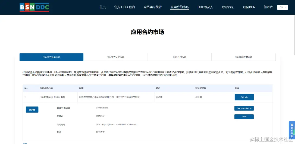295x144 pixels.
Task: Switch to the BSN官方认证合约 tab
Action: pyautogui.click(x=115, y=57)
